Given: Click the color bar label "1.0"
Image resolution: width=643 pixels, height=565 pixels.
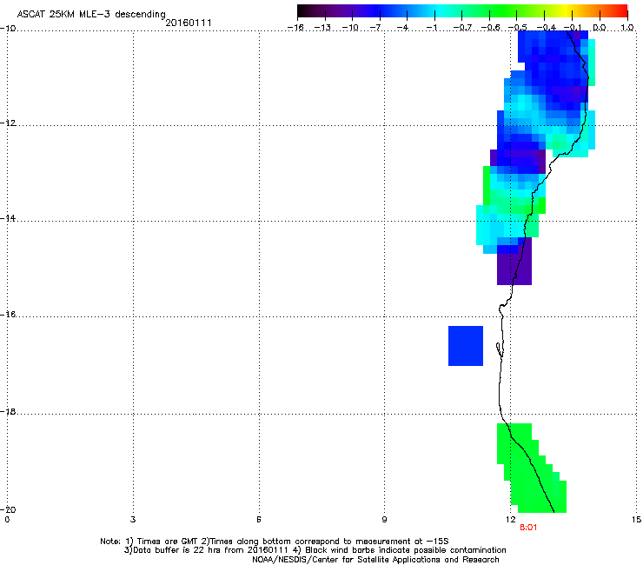Looking at the screenshot, I should (x=627, y=28).
